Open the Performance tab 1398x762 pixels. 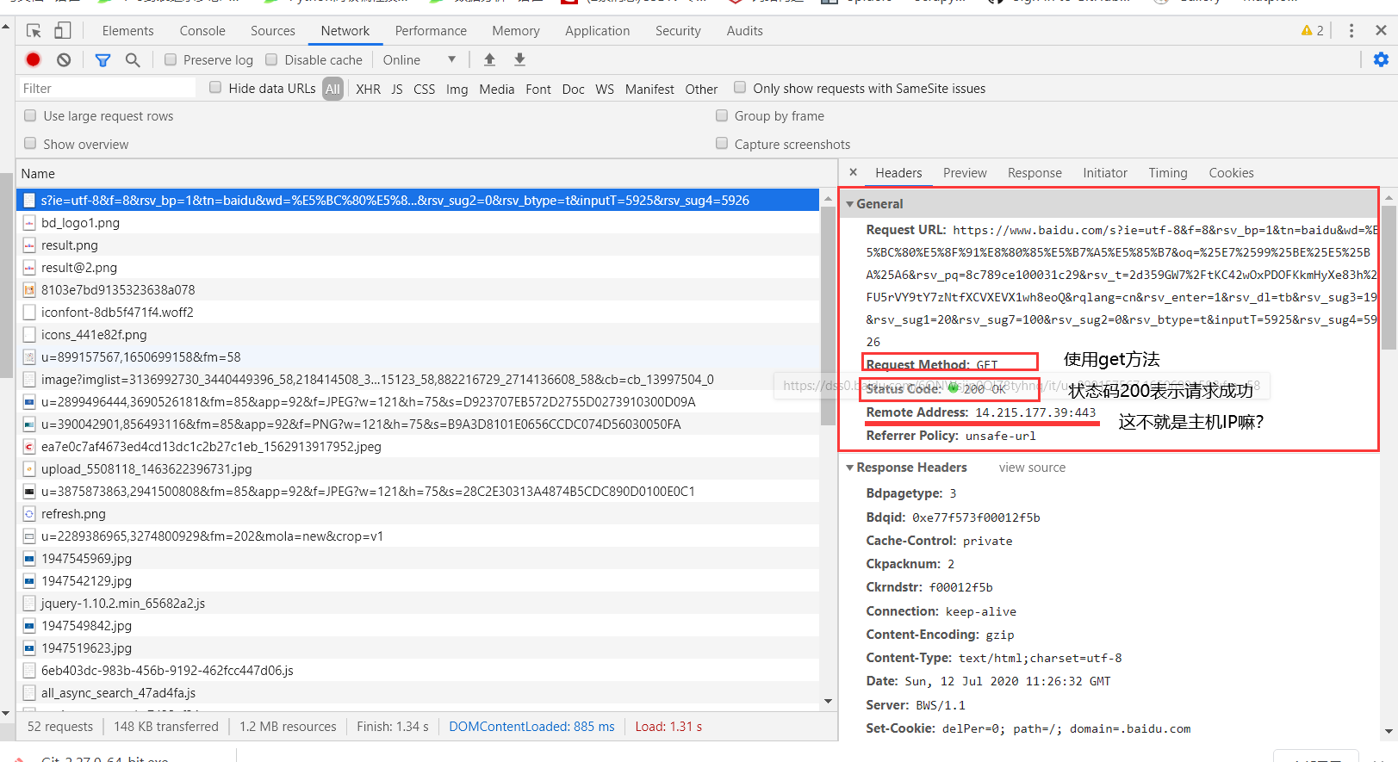point(431,31)
